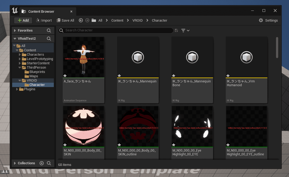The image size is (289, 177).
Task: Open the content browser Settings gear
Action: [x=261, y=20]
